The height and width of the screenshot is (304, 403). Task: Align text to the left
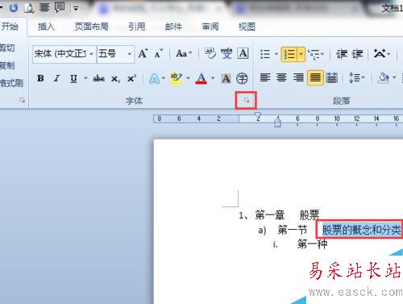tap(265, 78)
